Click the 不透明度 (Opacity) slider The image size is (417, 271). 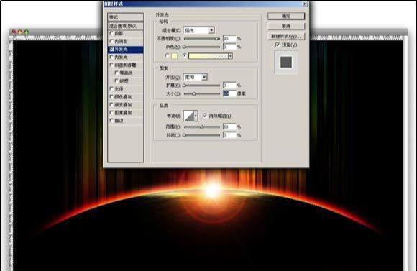click(x=202, y=39)
